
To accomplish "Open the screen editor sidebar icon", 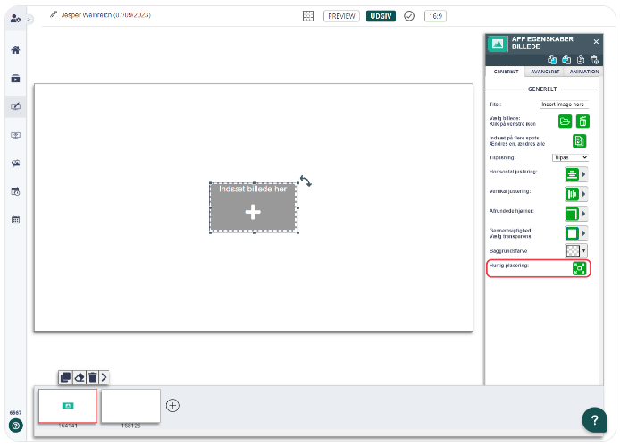I will 15,106.
